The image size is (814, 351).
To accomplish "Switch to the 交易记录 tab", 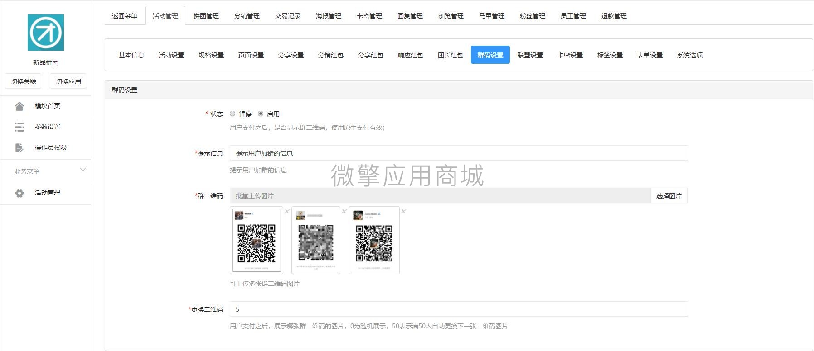I will 288,16.
